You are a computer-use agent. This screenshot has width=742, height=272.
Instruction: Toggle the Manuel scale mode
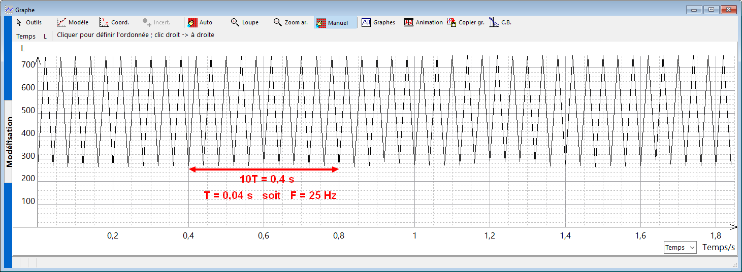[335, 22]
